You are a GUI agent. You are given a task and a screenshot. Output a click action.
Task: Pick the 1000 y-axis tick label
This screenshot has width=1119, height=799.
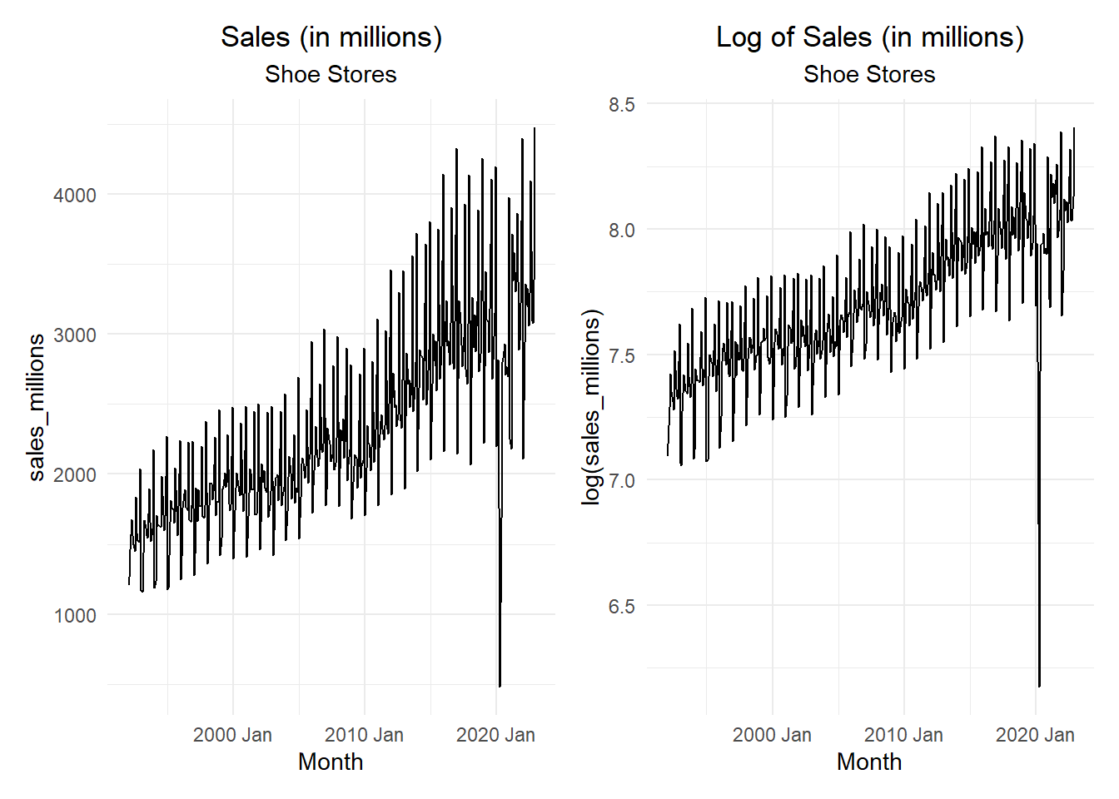[75, 616]
